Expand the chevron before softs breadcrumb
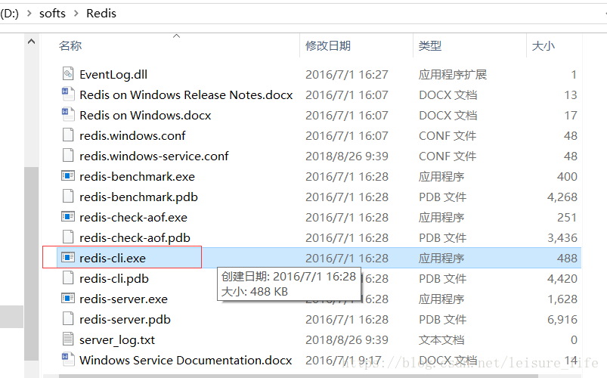 (x=29, y=13)
